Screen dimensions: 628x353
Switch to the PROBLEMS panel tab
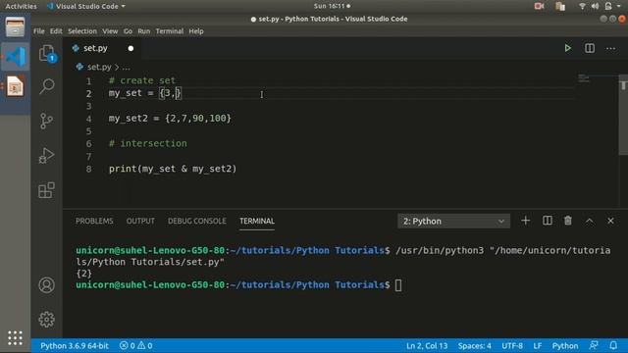tap(94, 221)
